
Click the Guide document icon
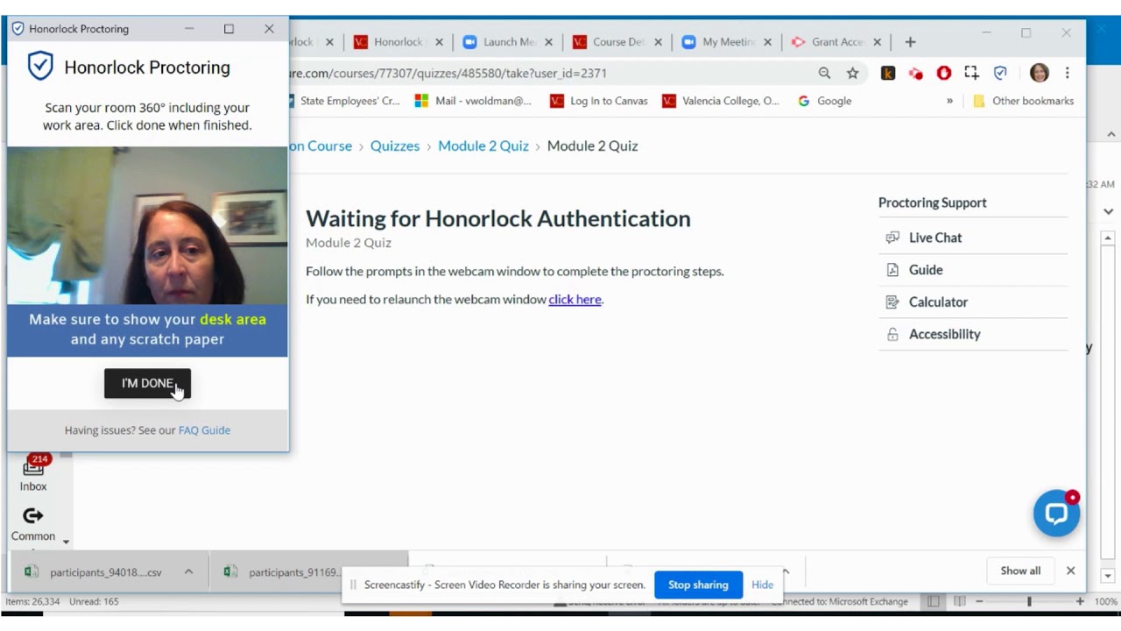[892, 270]
